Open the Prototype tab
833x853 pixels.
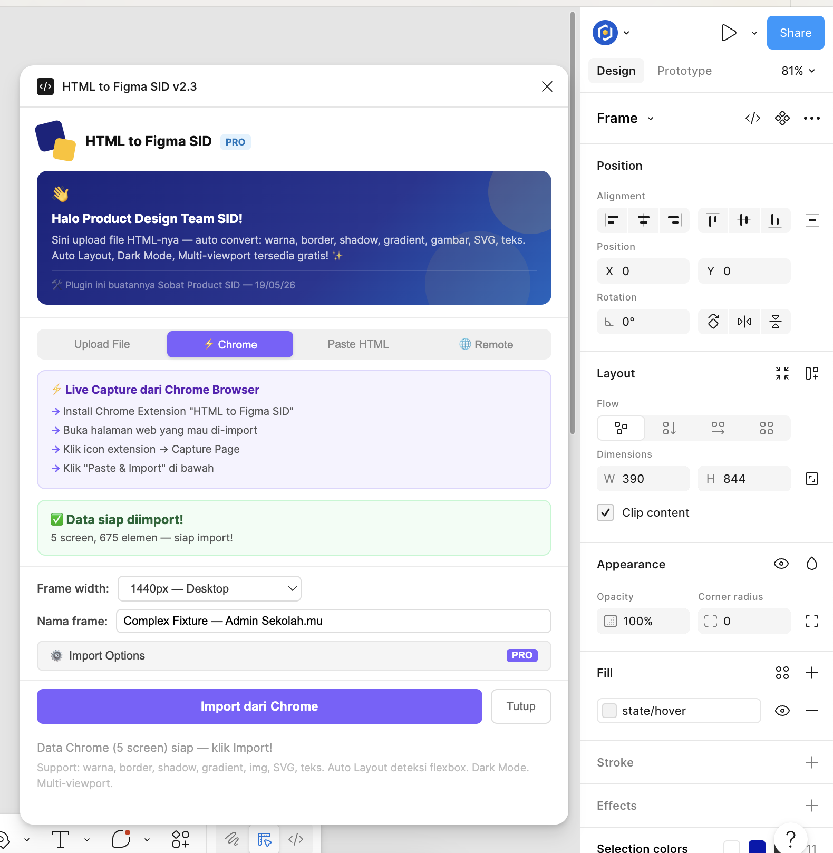[684, 71]
